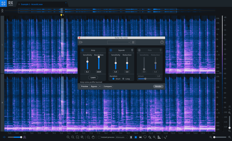Adjust the Amp Resolution slider handle
232x141 pixels.
coord(99,57)
